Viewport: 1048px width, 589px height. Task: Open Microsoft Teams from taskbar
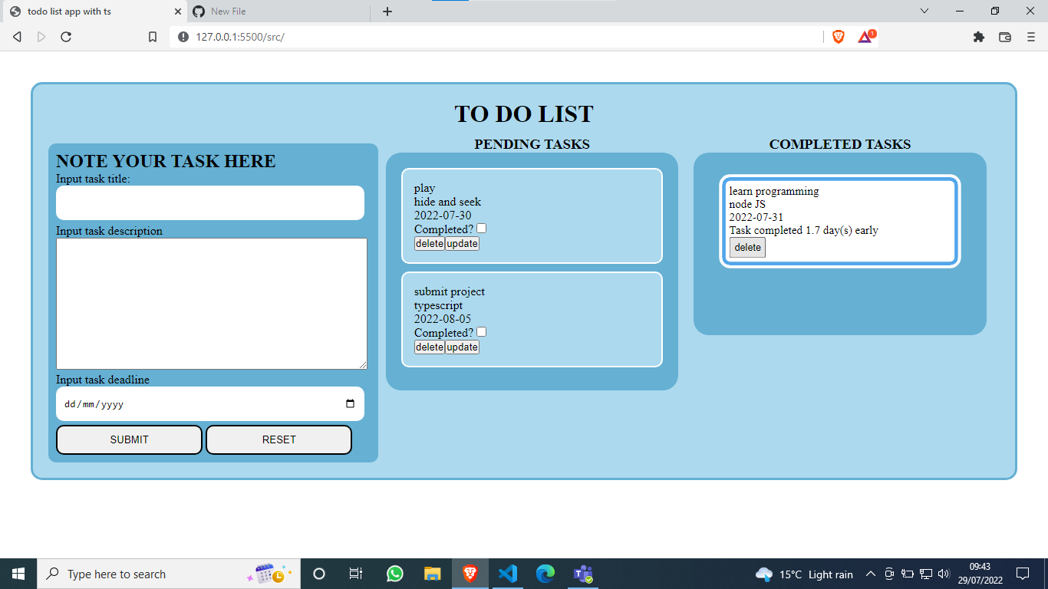click(x=583, y=574)
